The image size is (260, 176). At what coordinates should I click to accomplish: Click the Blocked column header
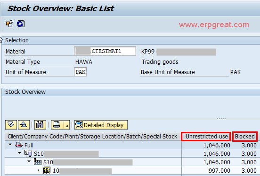[245, 137]
